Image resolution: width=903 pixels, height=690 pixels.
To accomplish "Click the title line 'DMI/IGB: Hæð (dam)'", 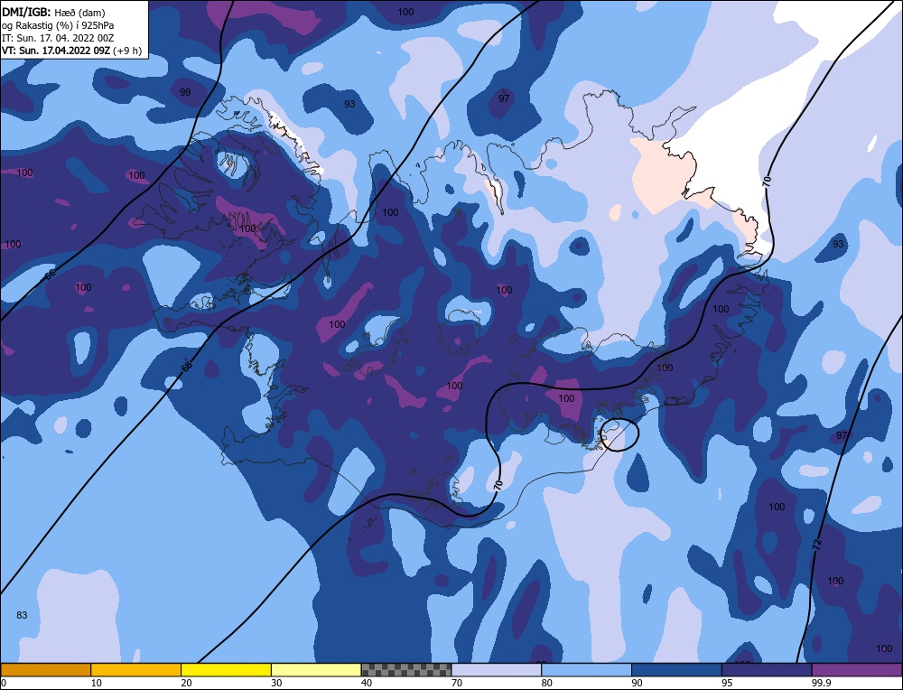I will click(x=53, y=12).
